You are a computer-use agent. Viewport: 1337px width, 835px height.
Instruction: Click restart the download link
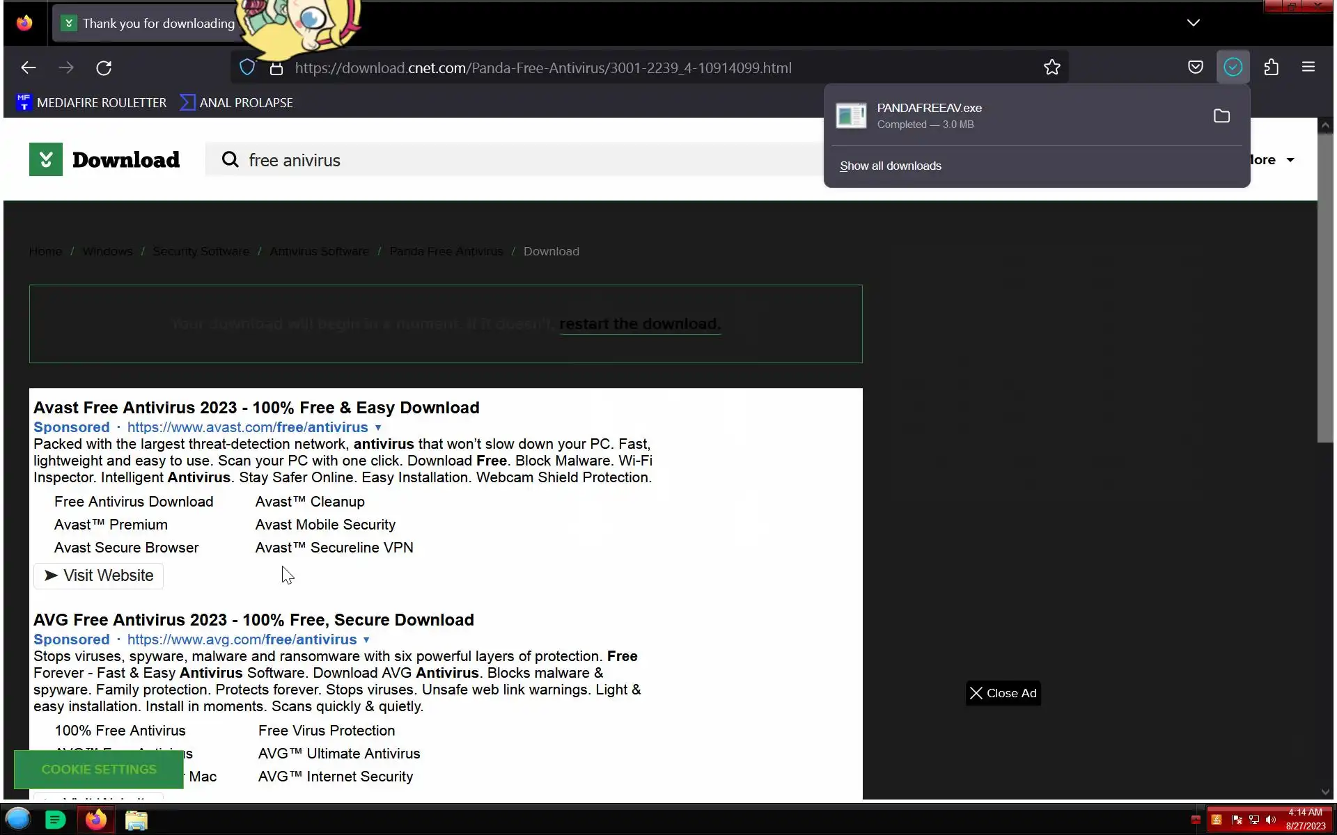click(x=639, y=324)
